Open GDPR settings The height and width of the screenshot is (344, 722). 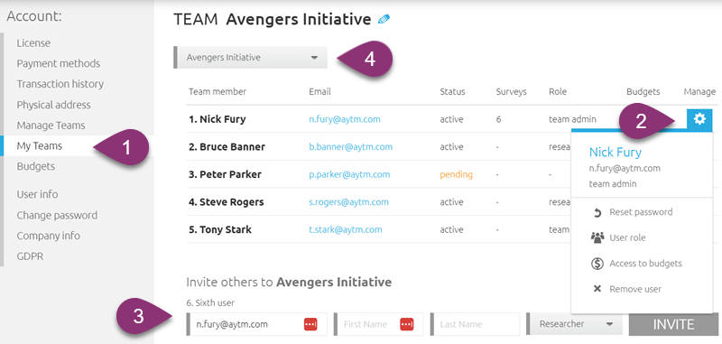click(30, 256)
